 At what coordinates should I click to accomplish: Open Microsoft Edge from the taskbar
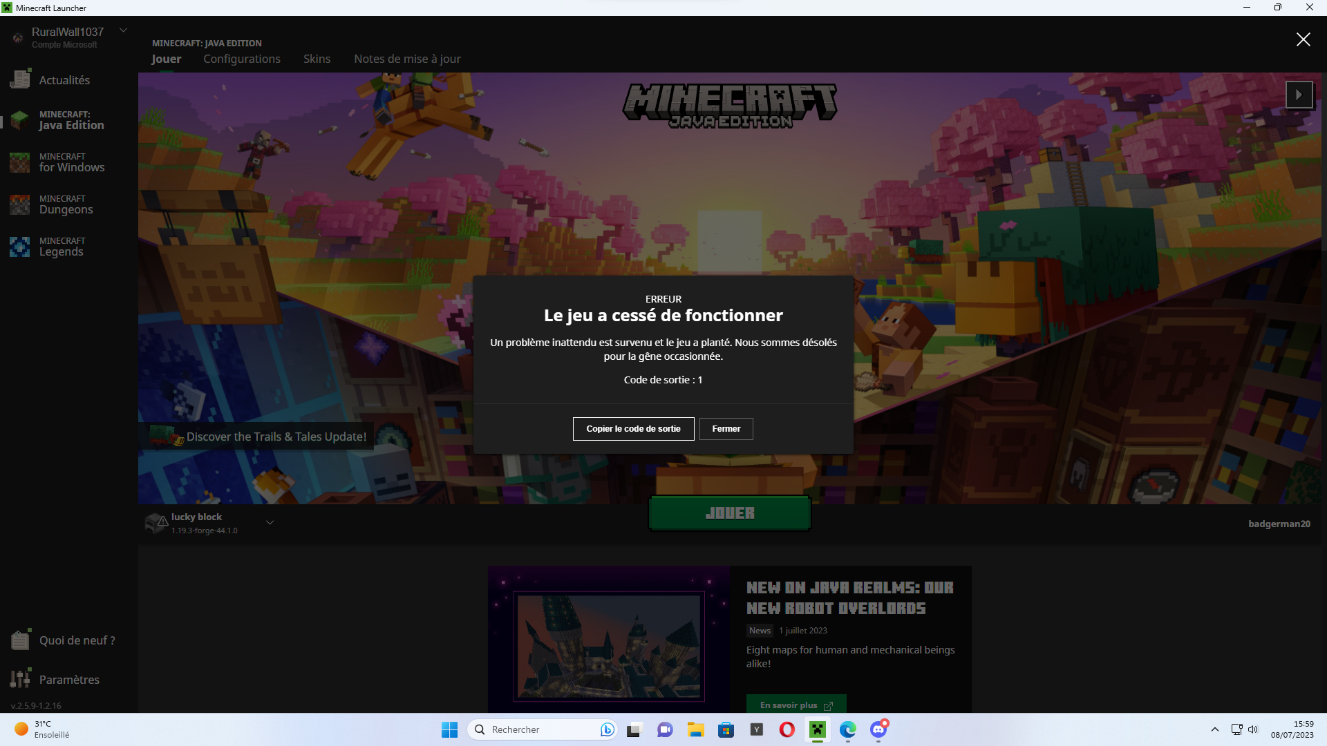[848, 730]
